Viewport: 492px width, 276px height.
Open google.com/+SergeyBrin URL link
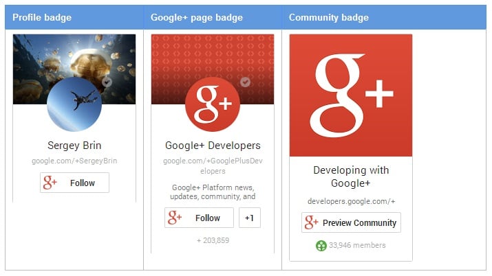click(74, 161)
